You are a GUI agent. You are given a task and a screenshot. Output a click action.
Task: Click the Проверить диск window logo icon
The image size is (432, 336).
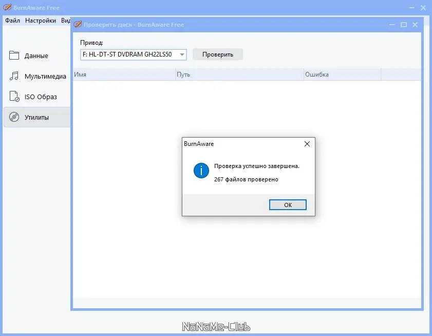point(78,24)
